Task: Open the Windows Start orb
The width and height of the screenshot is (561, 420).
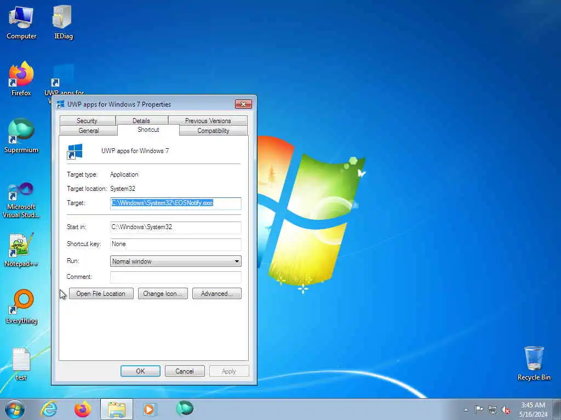Action: point(15,409)
